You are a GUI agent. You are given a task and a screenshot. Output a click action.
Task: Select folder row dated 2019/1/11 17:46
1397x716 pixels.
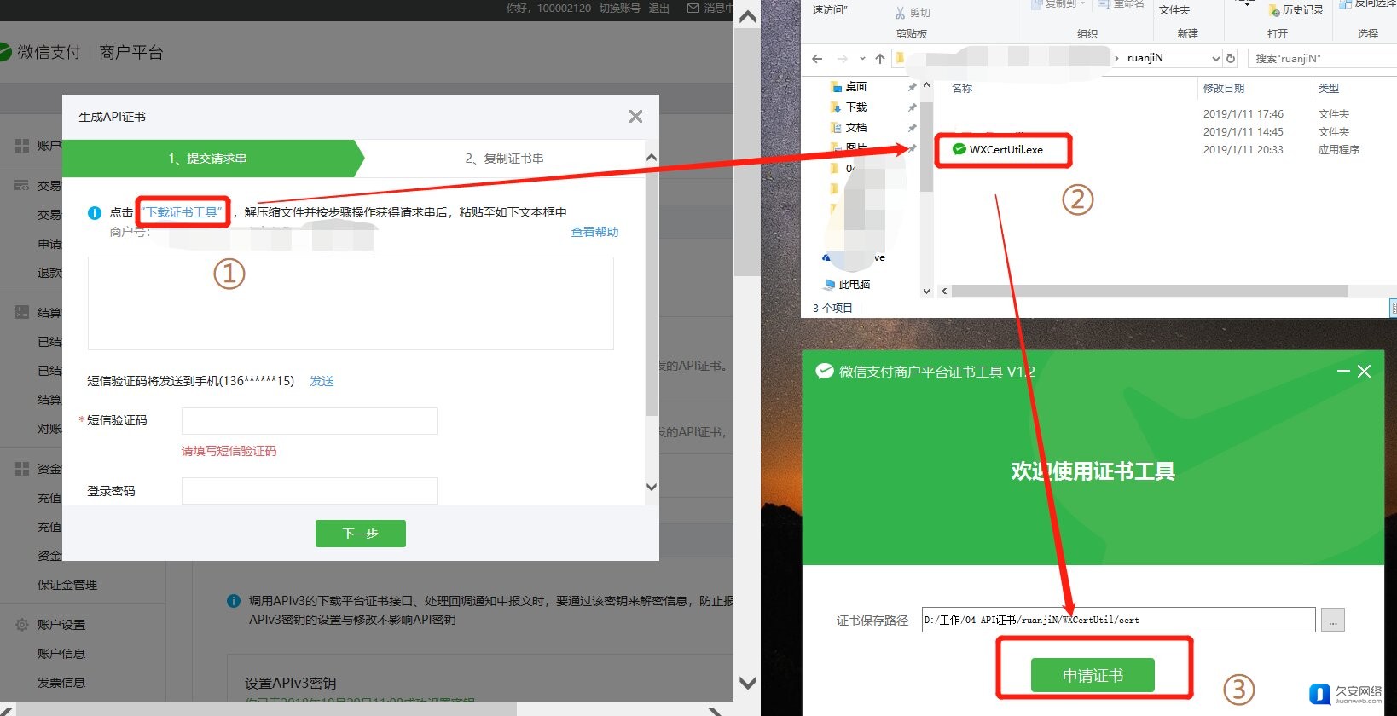point(1165,113)
